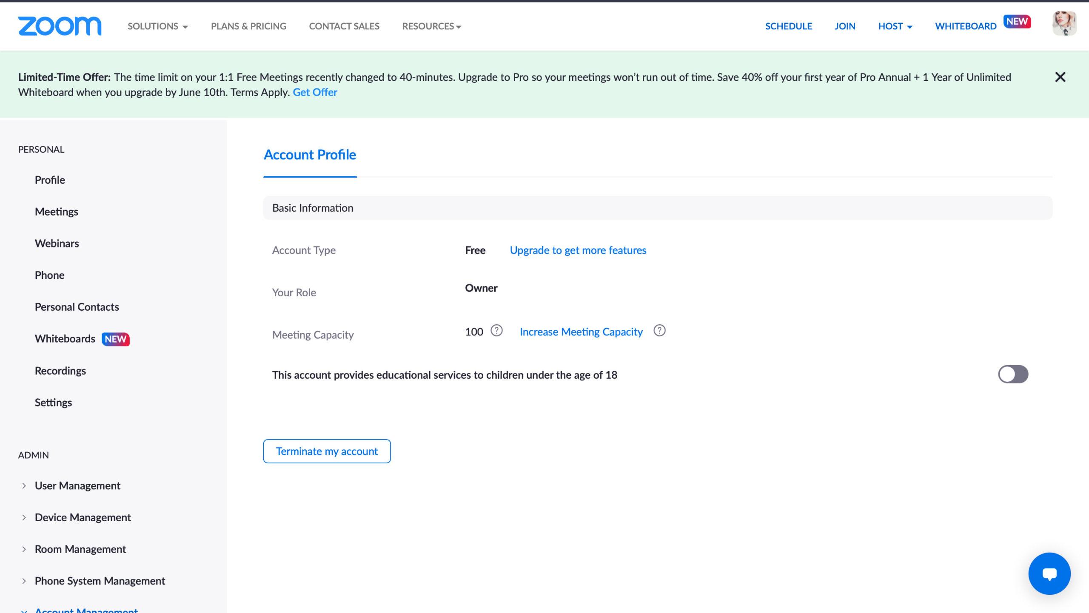This screenshot has width=1089, height=613.
Task: Select the Settings menu item
Action: pos(53,403)
